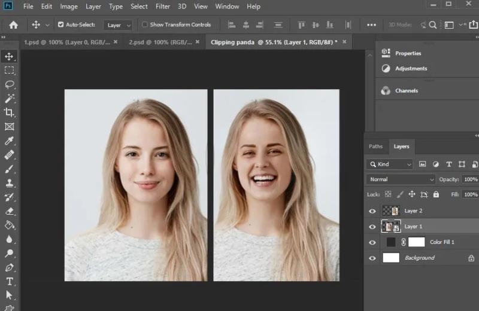Select the Eyedropper tool
479x311 pixels.
pyautogui.click(x=10, y=141)
